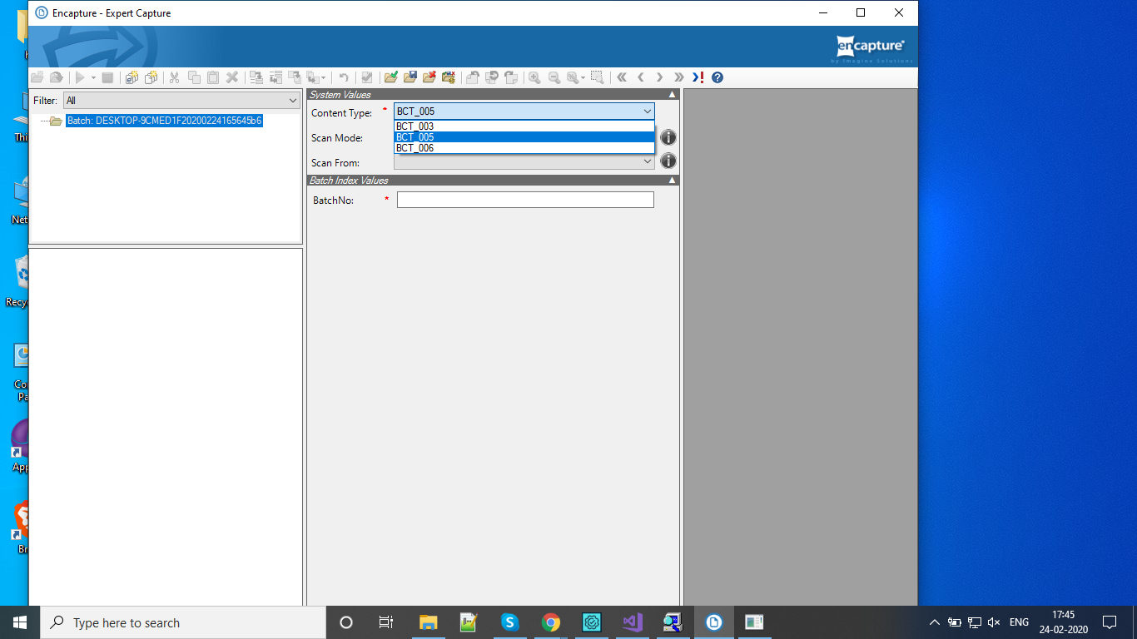Open the zoom percentage dropdown arrow
This screenshot has width=1137, height=639.
(x=582, y=77)
